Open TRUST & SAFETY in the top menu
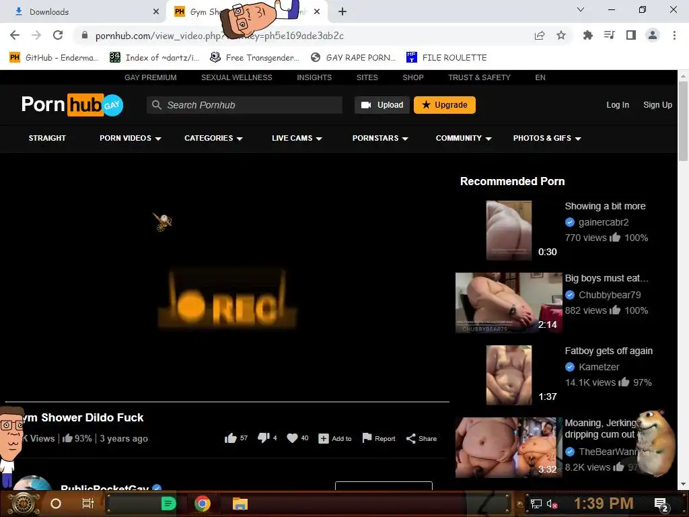 click(x=479, y=77)
